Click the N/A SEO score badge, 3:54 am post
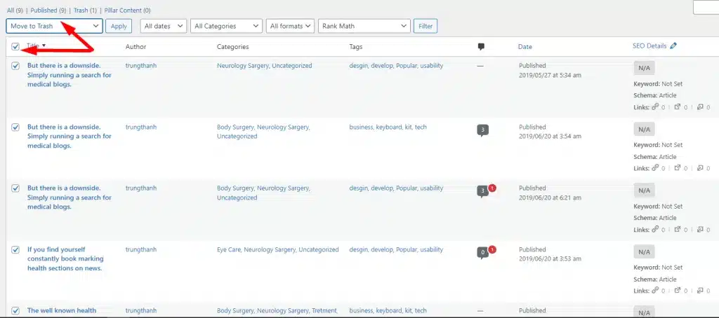 (645, 130)
